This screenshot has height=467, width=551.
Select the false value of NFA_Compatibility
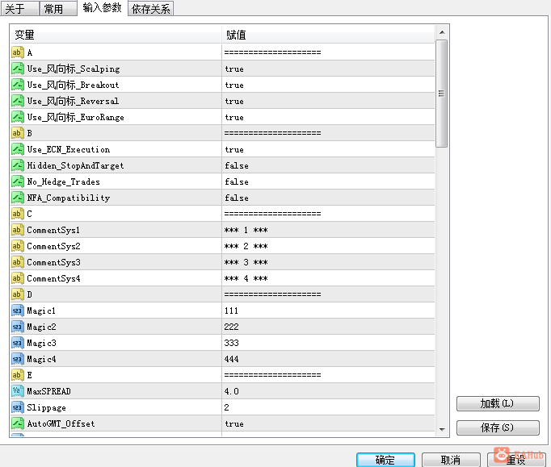328,198
